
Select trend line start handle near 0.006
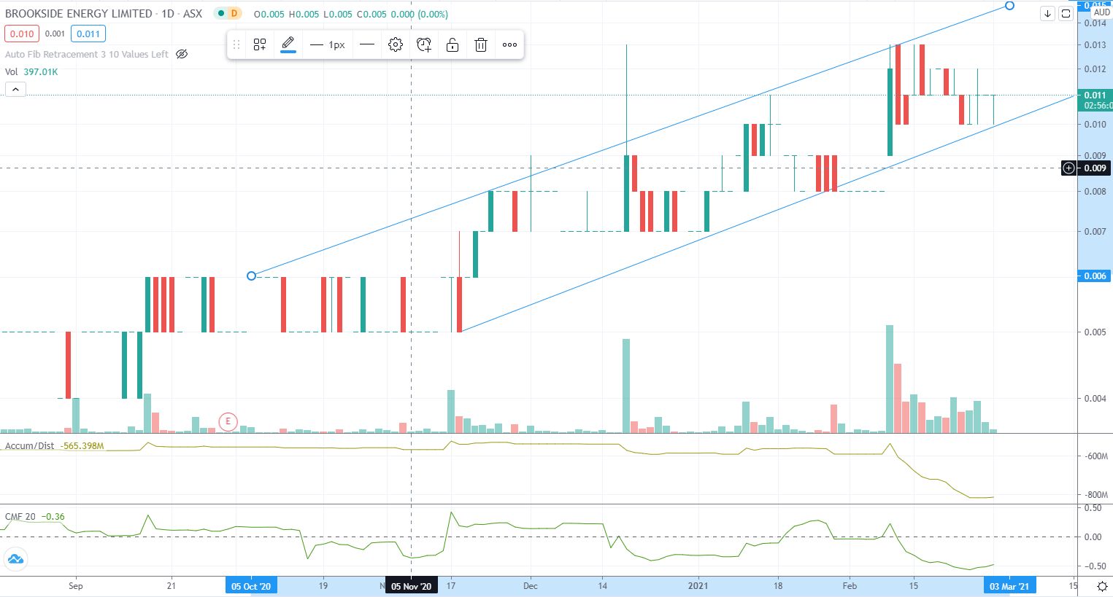pos(252,276)
